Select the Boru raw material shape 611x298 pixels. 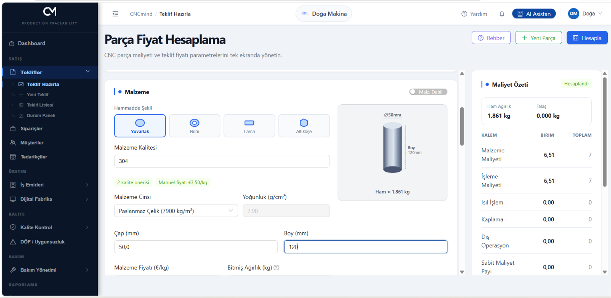(x=194, y=126)
